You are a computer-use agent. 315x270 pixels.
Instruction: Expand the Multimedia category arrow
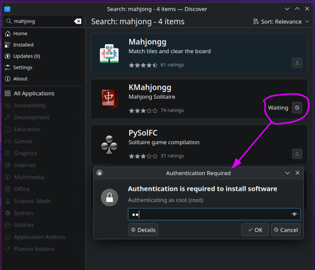click(x=80, y=177)
